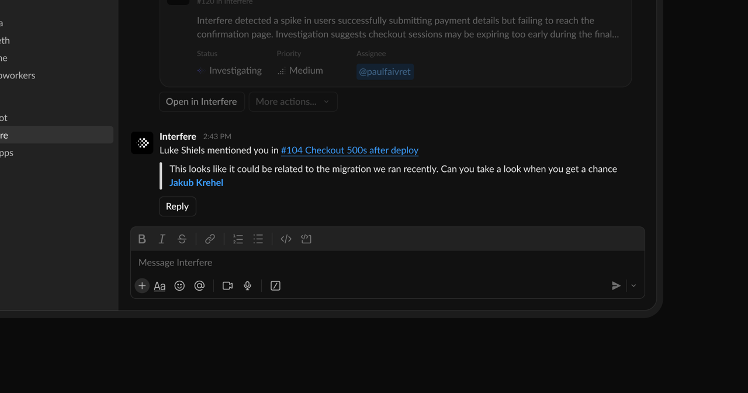Hide formatting with the Aa icon

(160, 285)
